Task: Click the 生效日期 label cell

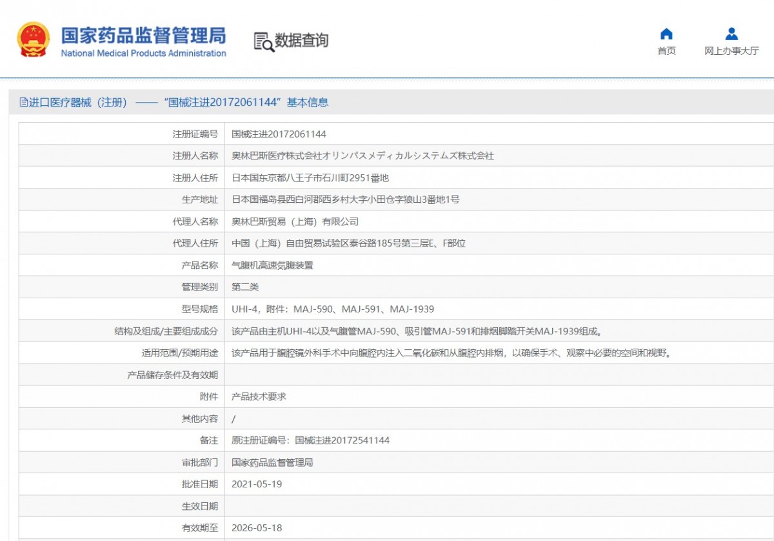Action: tap(122, 506)
